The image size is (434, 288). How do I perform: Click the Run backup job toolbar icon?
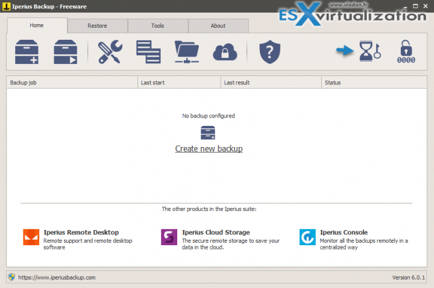65,52
